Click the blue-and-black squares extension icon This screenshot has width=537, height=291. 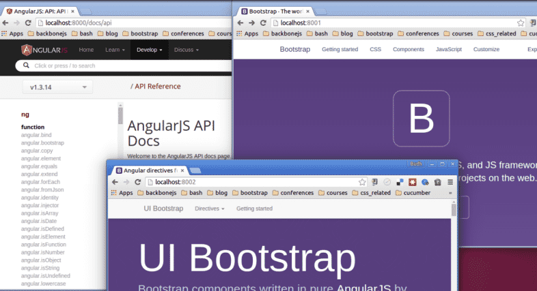[400, 182]
